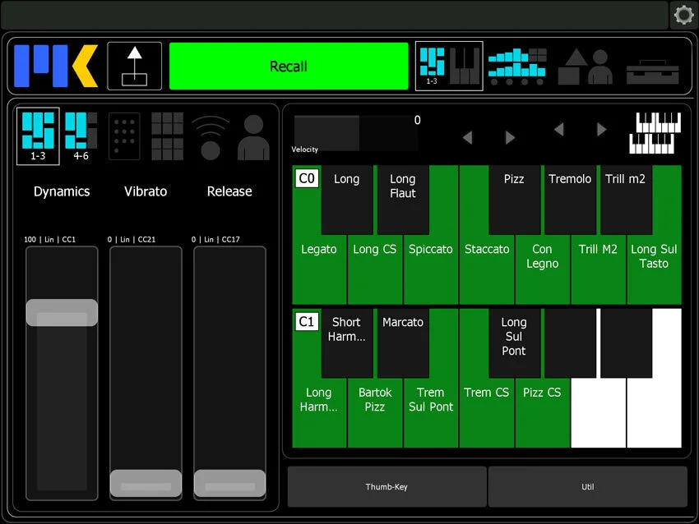Switch to the Thumb-Key tab
Screen dimensions: 699x524
[387, 486]
